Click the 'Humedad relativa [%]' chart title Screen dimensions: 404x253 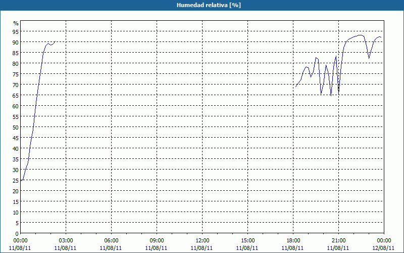coord(209,5)
